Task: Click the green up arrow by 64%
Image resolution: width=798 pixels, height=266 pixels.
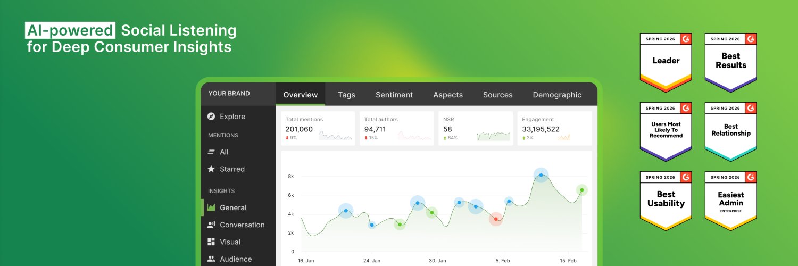Action: 445,138
